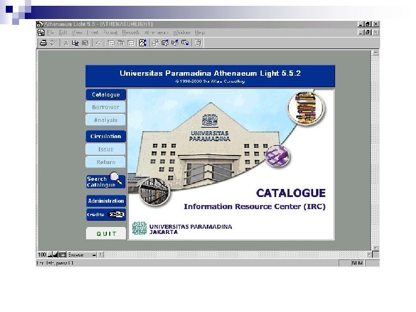416x312 pixels.
Task: Open the Athenaeum menu
Action: point(156,32)
